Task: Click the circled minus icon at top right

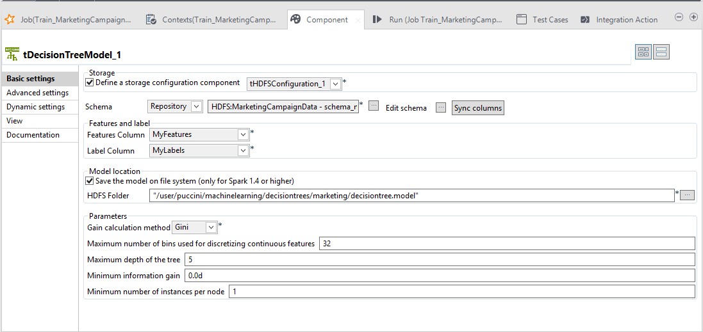Action: (x=679, y=17)
